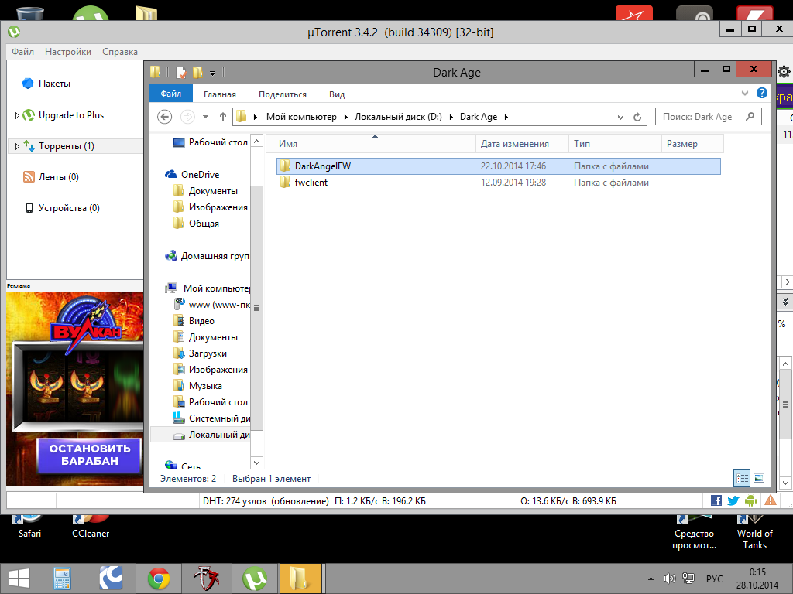Viewport: 793px width, 594px height.
Task: Open the address bar history dropdown
Action: pos(620,118)
